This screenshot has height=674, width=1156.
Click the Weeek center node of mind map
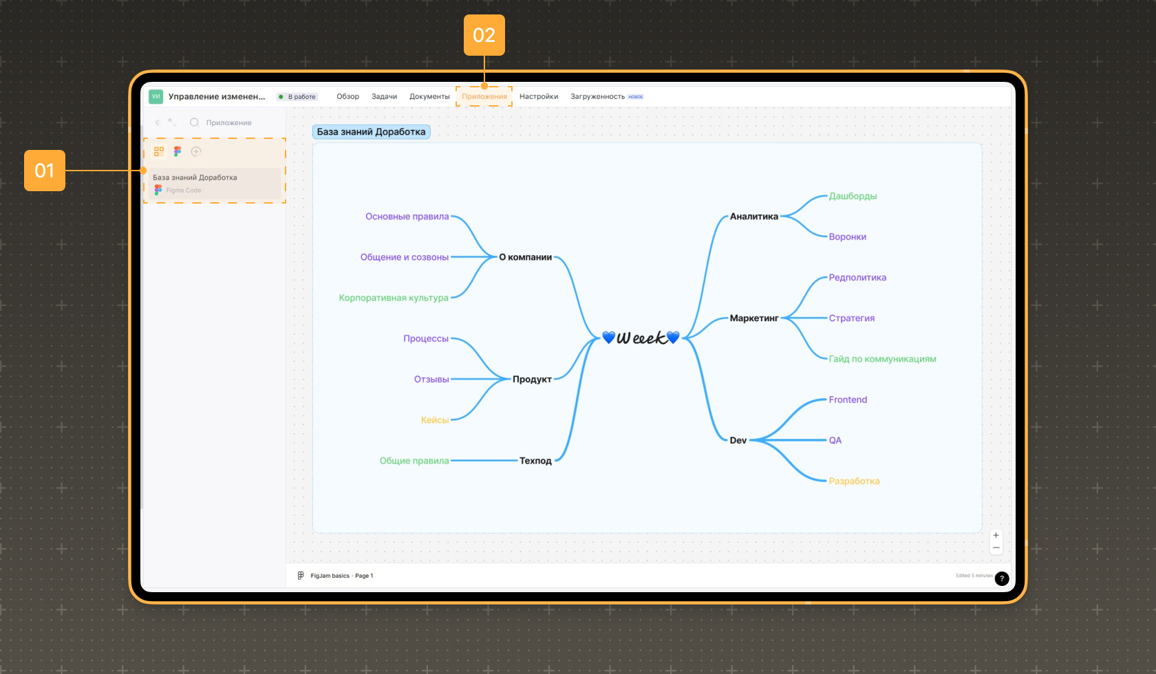641,338
